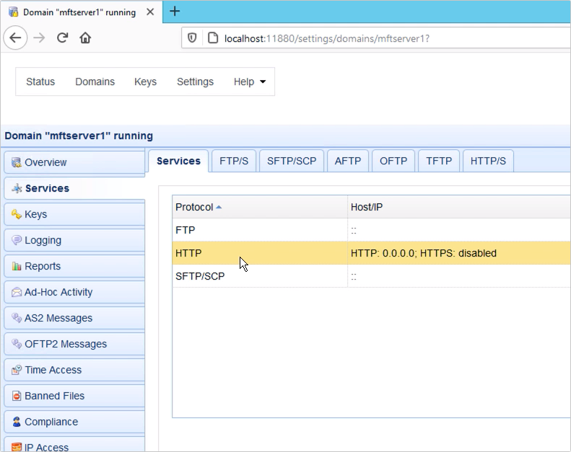Open the SFTP/SCP tab

coord(292,161)
